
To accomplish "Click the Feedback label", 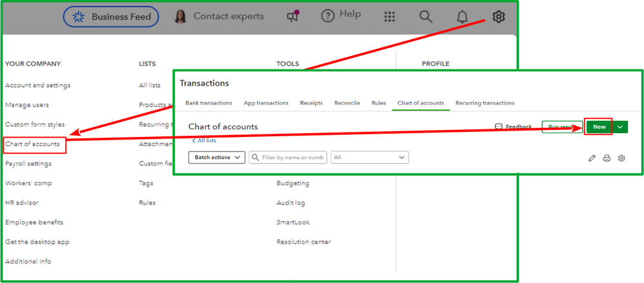I will click(x=519, y=127).
